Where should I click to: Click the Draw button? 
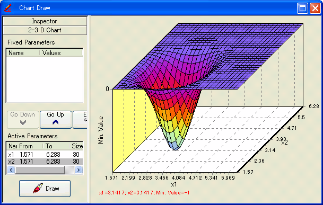point(45,189)
